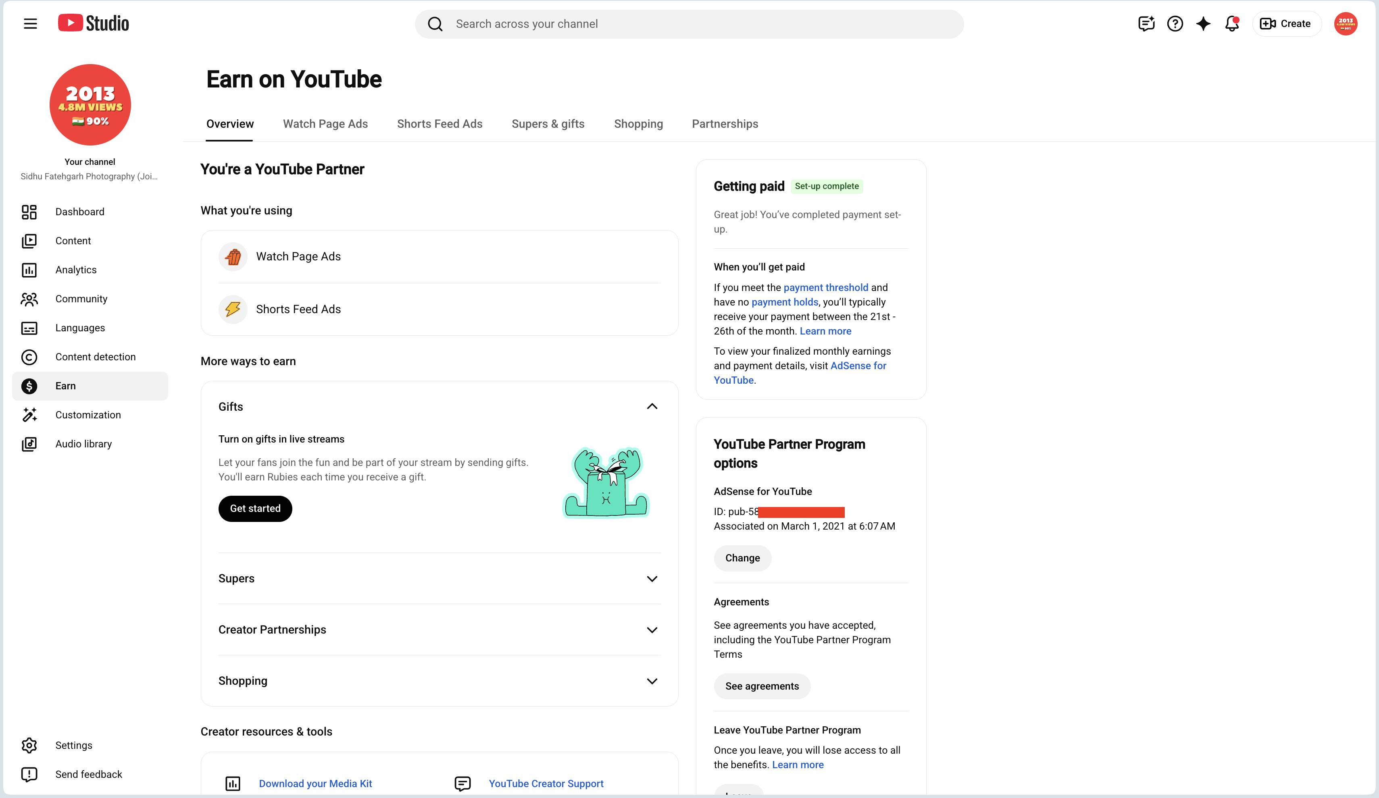Viewport: 1379px width, 798px height.
Task: Click the Dashboard sidebar icon
Action: click(29, 212)
